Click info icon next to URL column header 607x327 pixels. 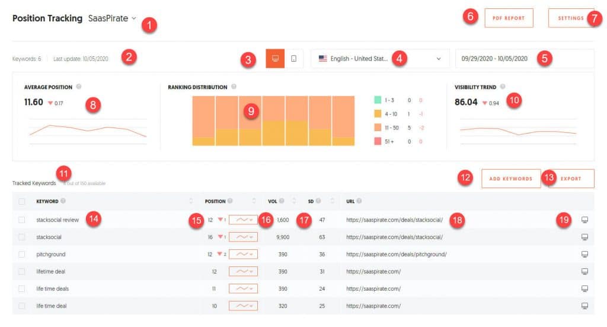tap(360, 201)
